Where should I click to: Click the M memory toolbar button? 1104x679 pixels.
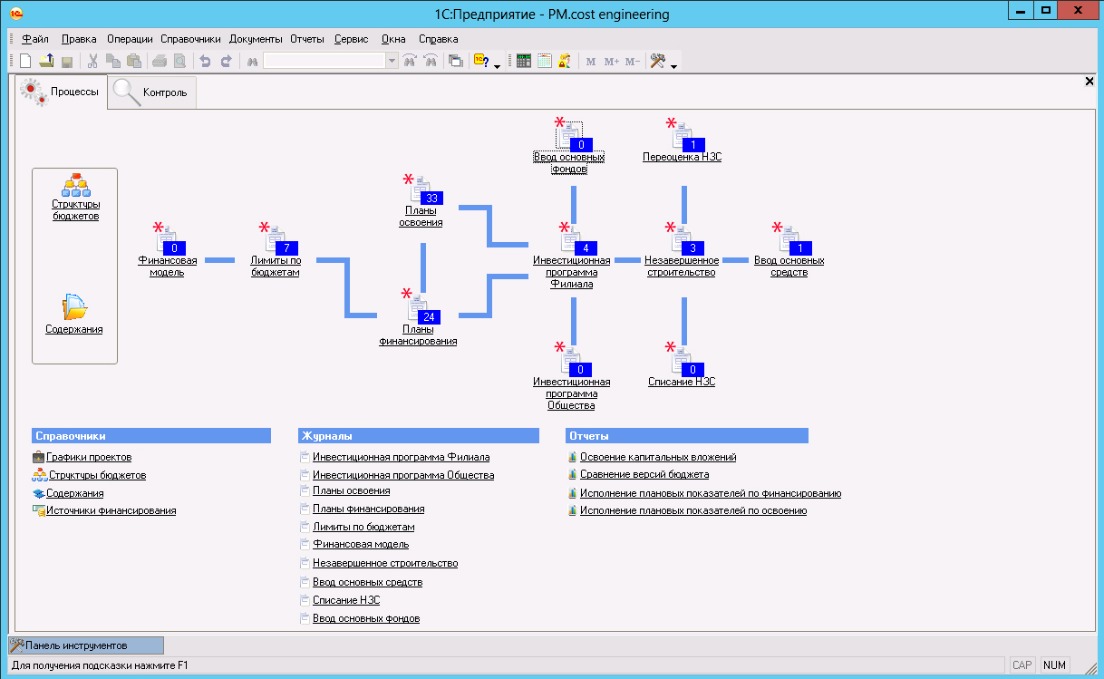pyautogui.click(x=591, y=61)
